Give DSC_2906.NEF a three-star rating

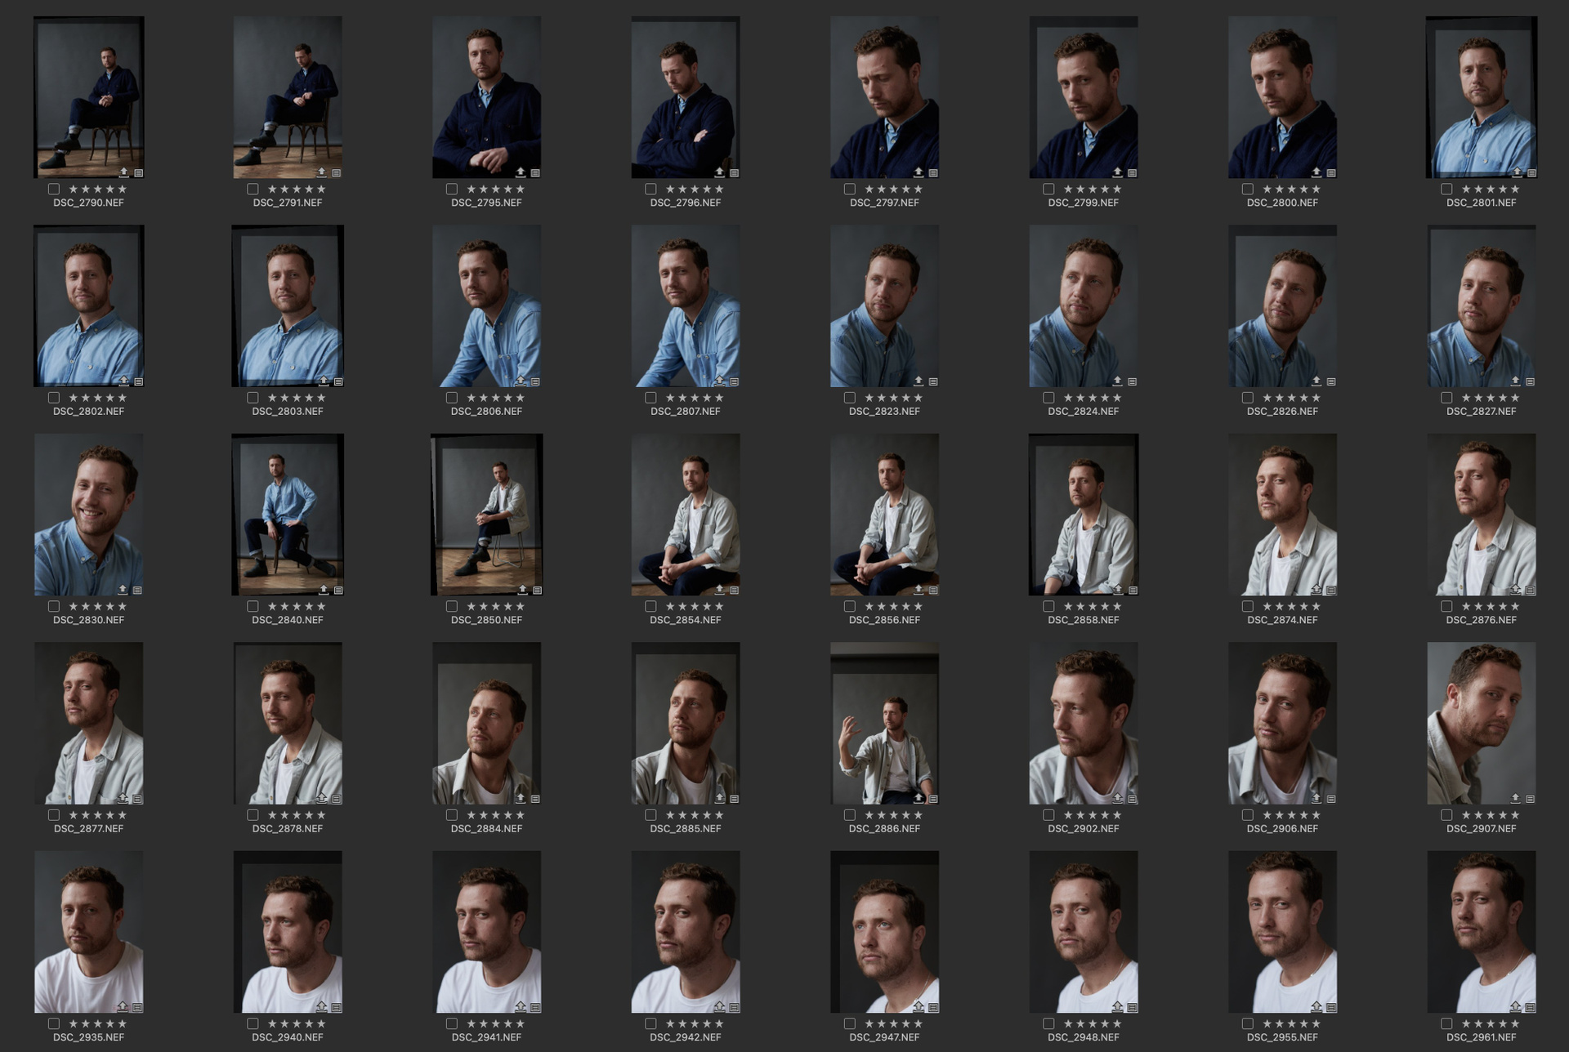tap(1291, 815)
